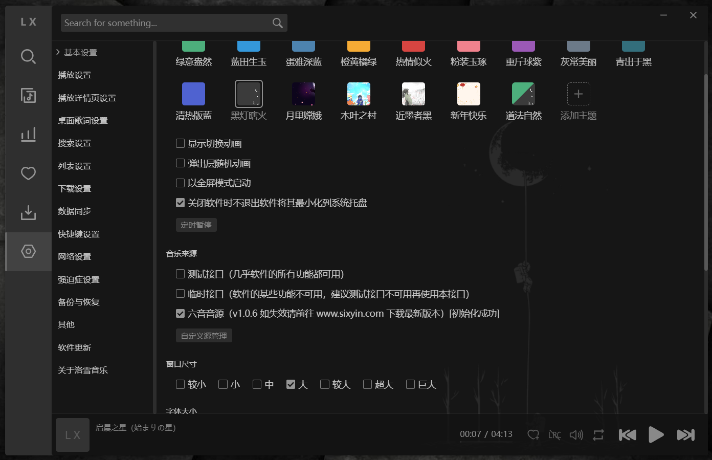Open 关于洛雪音乐 section
The width and height of the screenshot is (712, 460).
coord(83,370)
